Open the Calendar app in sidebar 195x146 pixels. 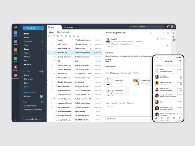(x=15, y=43)
